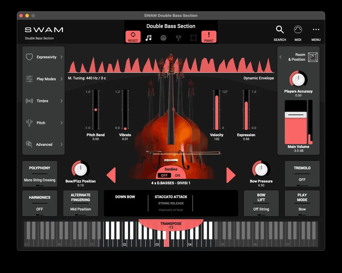This screenshot has width=342, height=273.
Task: Open the music note icon in top toolbar
Action: coord(148,38)
